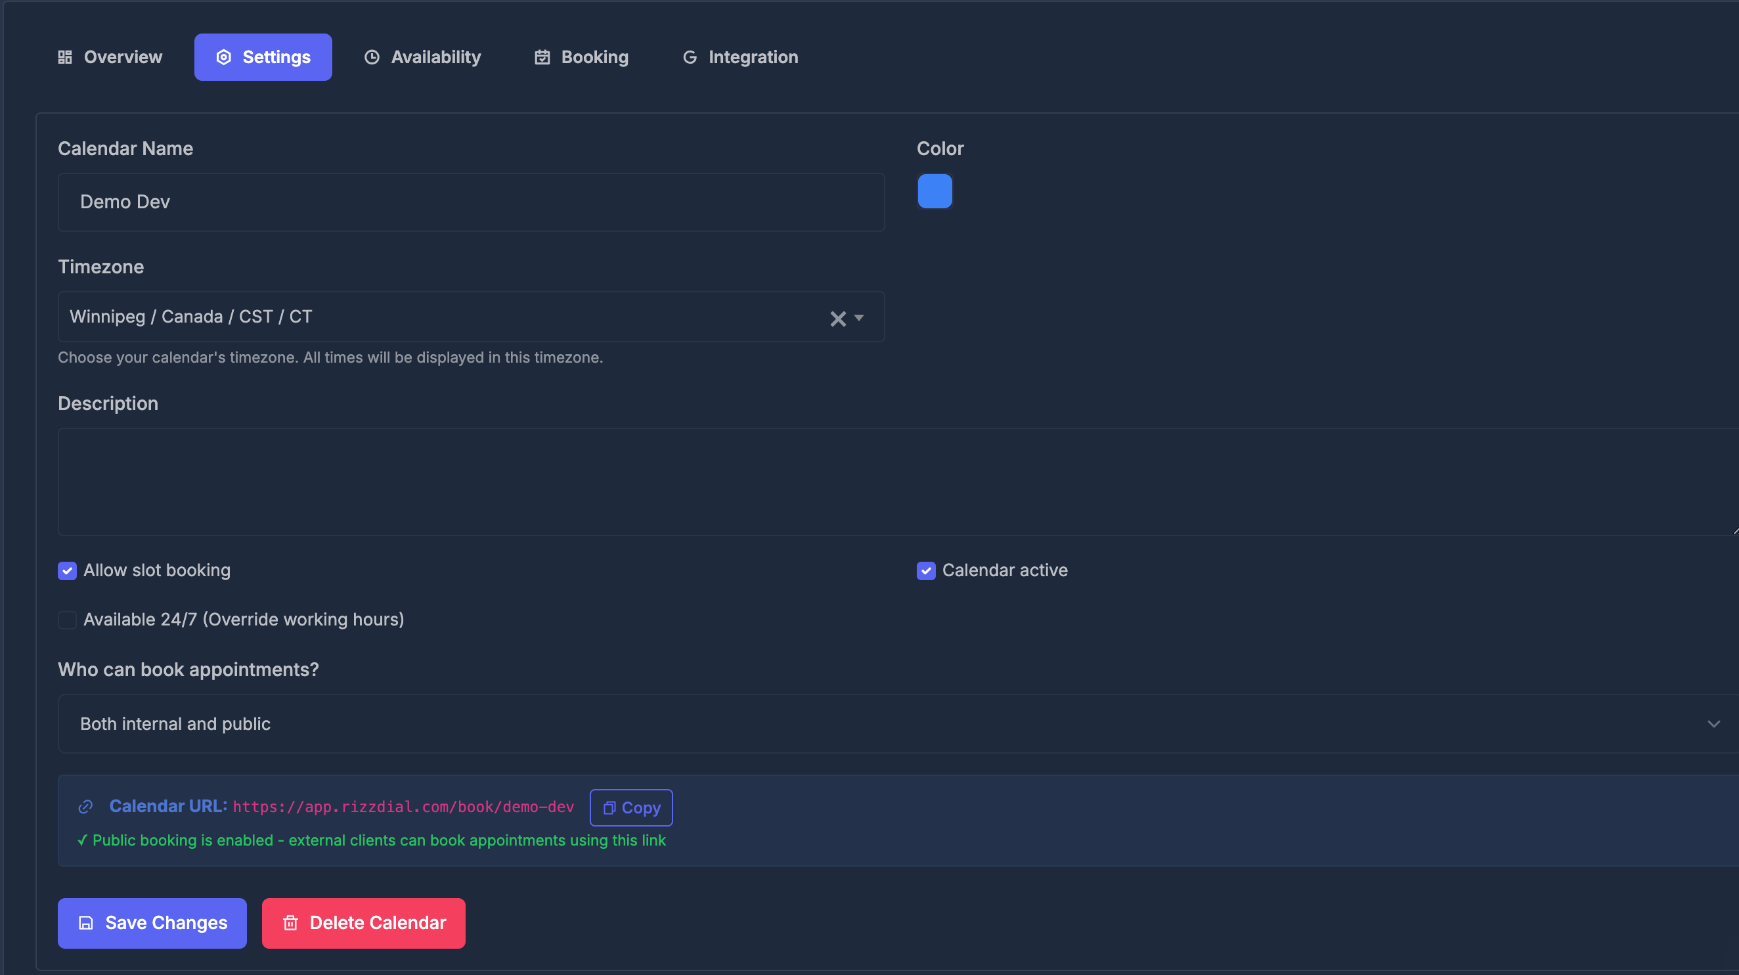Enable Available 24/7 override checkbox
1739x975 pixels.
(67, 620)
